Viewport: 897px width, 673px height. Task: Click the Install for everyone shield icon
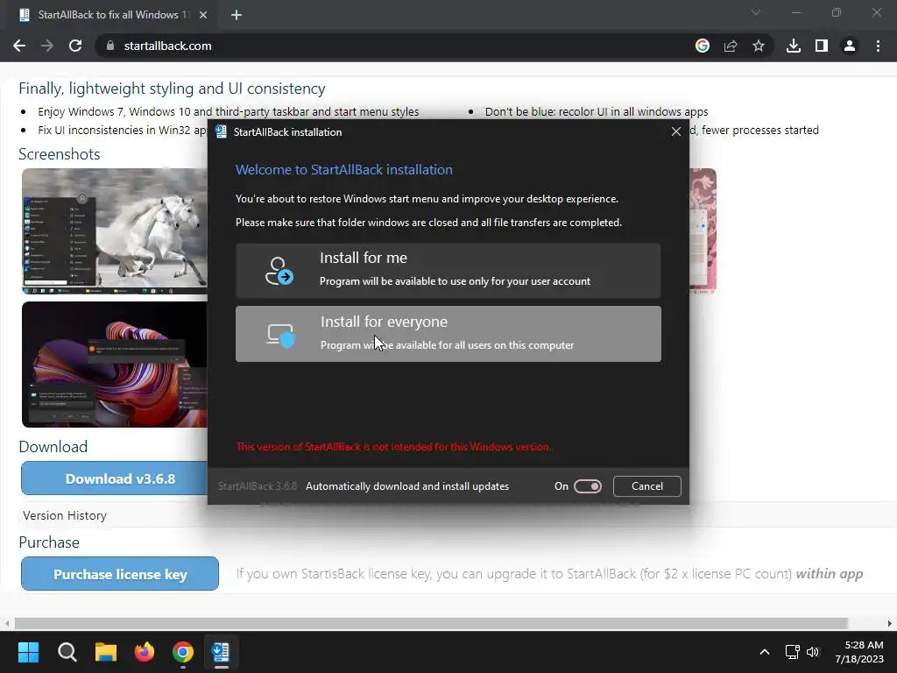tap(280, 336)
